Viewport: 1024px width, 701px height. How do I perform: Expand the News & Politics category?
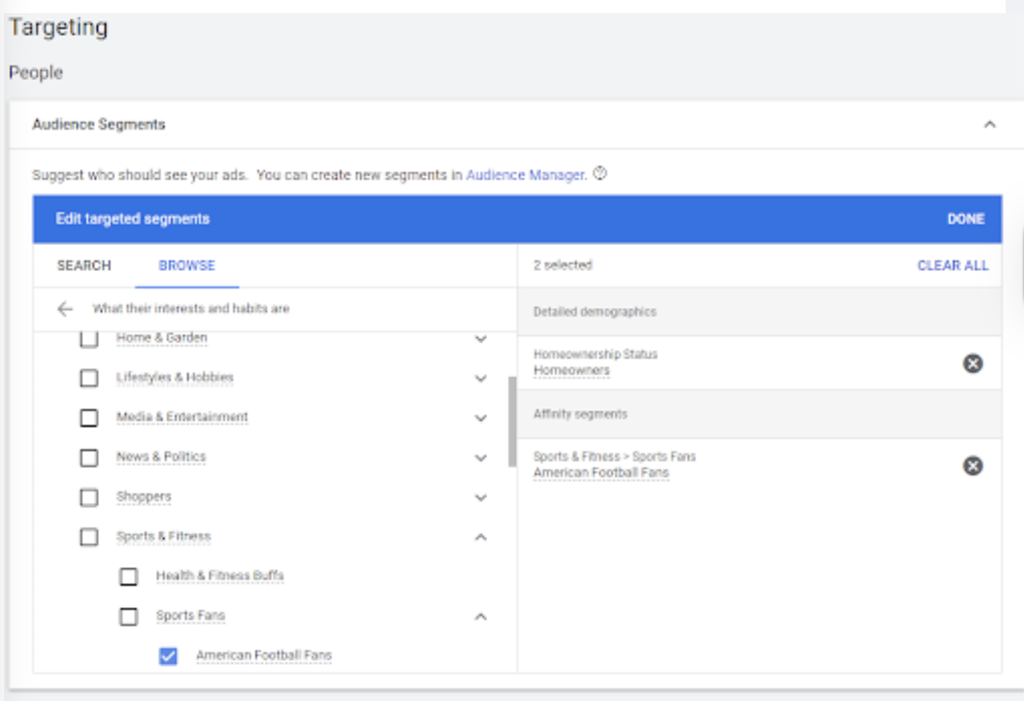(x=480, y=457)
